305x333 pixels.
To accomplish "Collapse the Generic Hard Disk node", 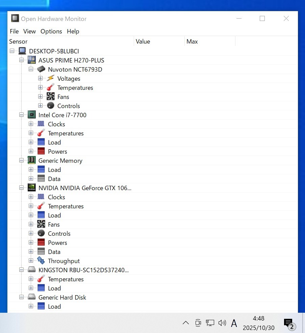I will (x=22, y=297).
